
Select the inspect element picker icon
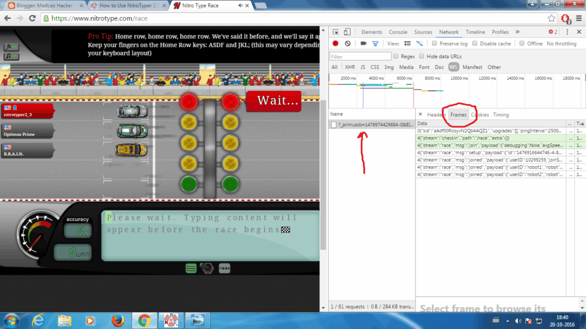click(x=335, y=32)
